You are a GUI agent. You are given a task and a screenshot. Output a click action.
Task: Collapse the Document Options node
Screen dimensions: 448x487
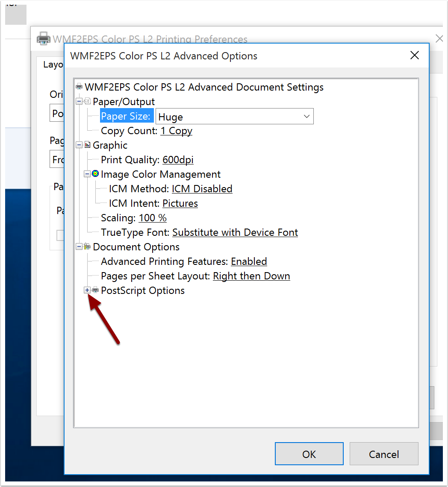coord(79,246)
